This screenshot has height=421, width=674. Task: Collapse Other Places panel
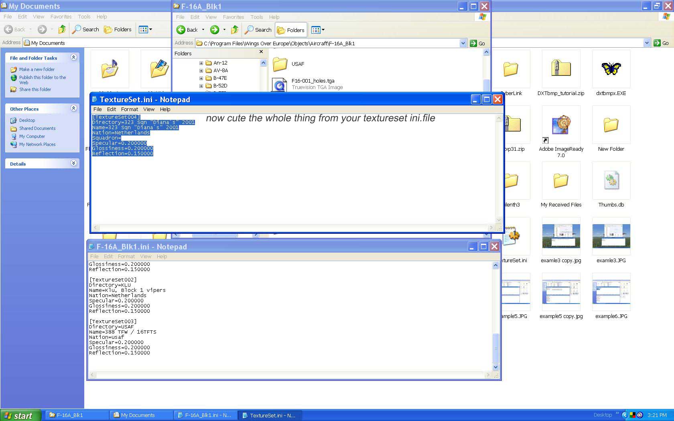[x=73, y=108]
